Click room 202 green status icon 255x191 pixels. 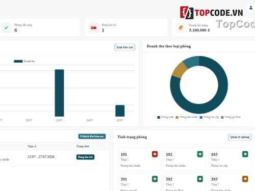pos(200,179)
